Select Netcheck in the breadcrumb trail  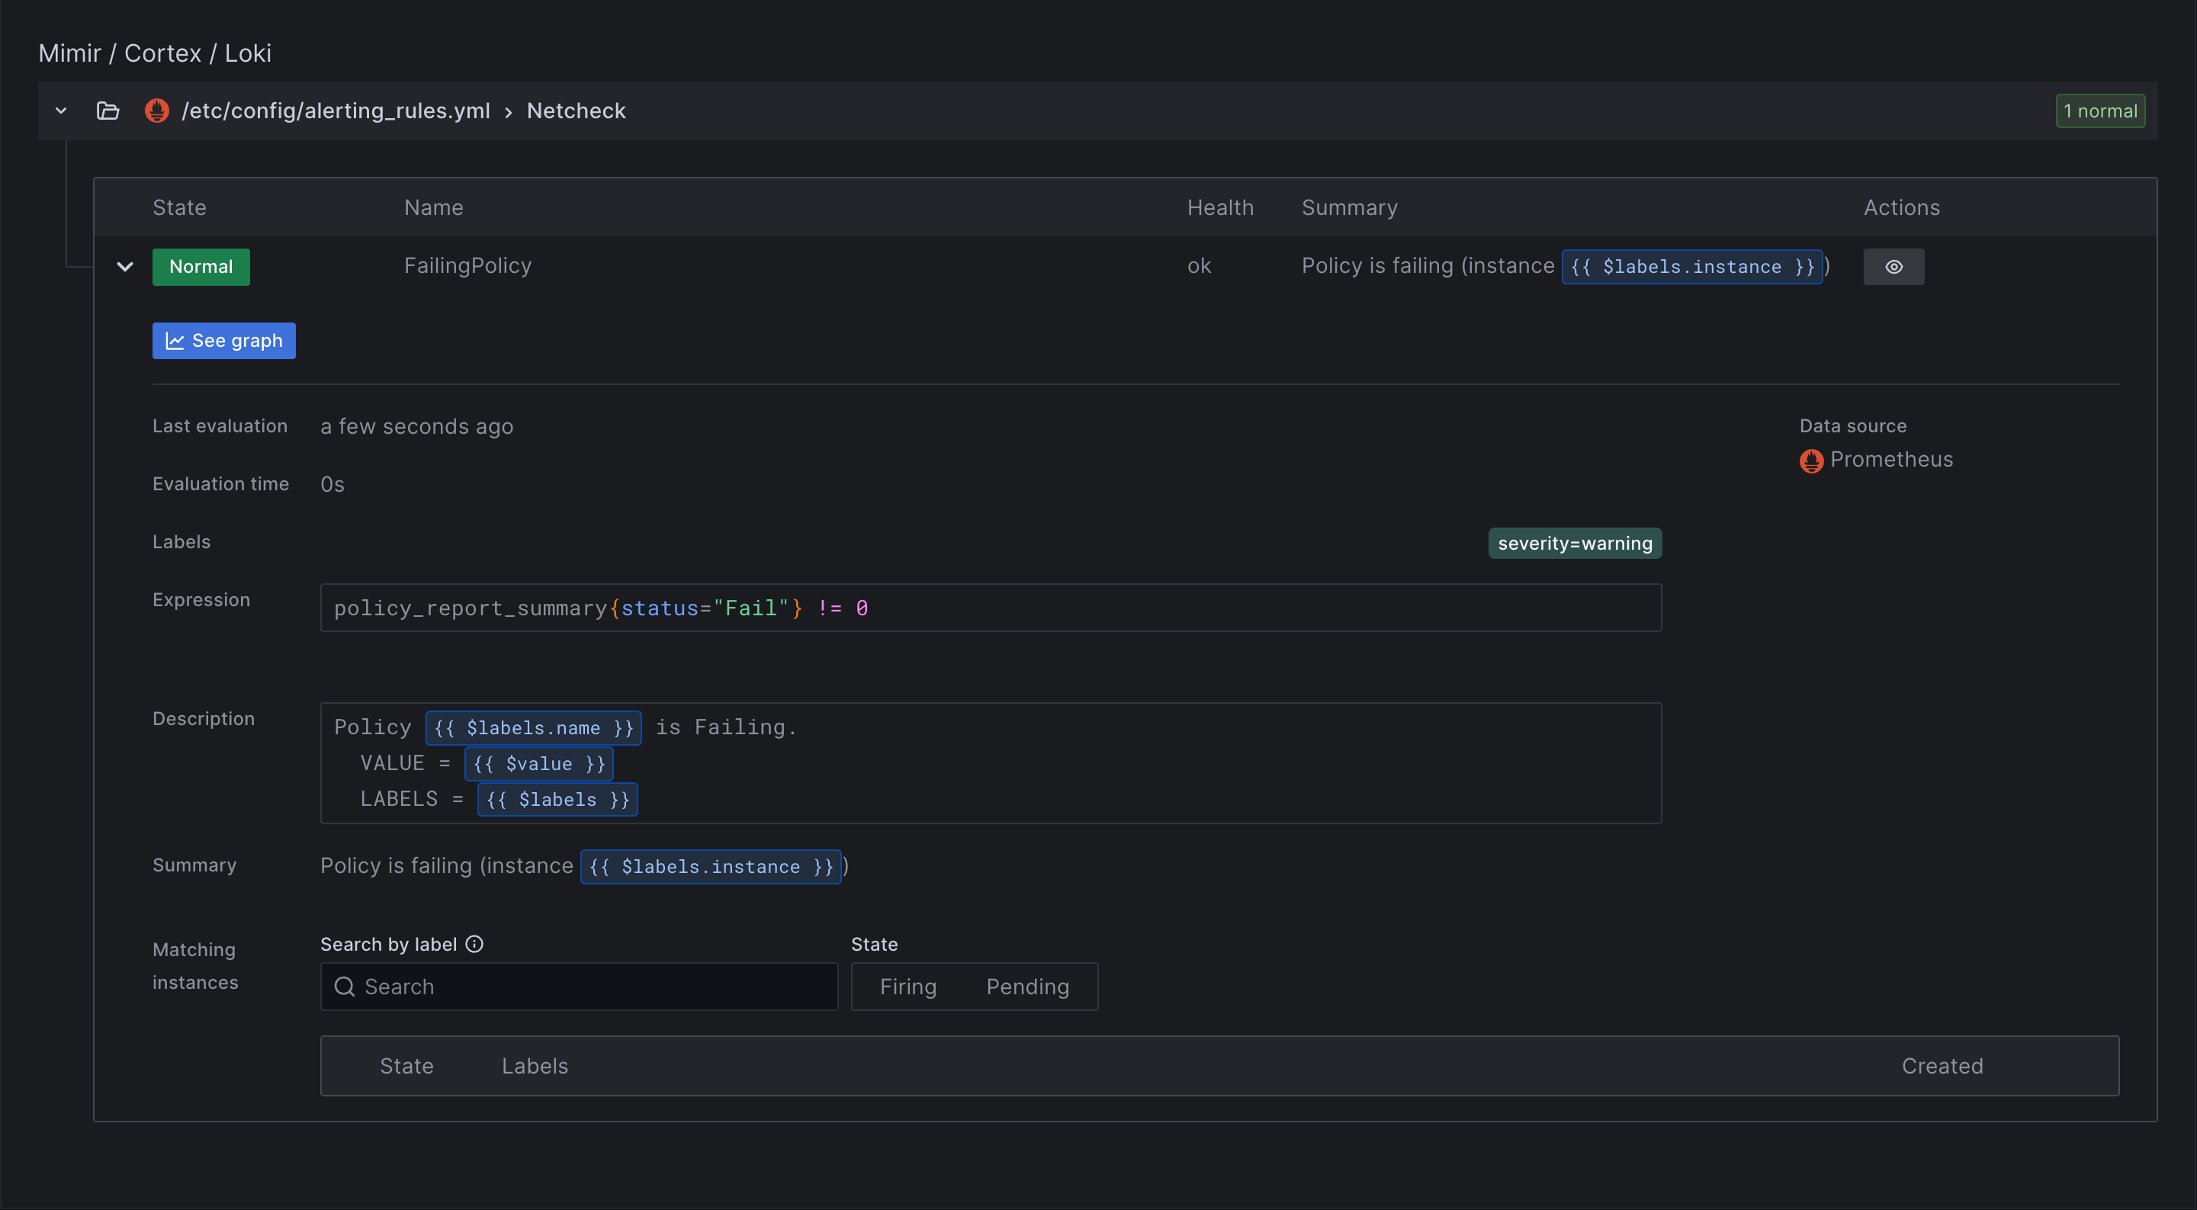[576, 110]
